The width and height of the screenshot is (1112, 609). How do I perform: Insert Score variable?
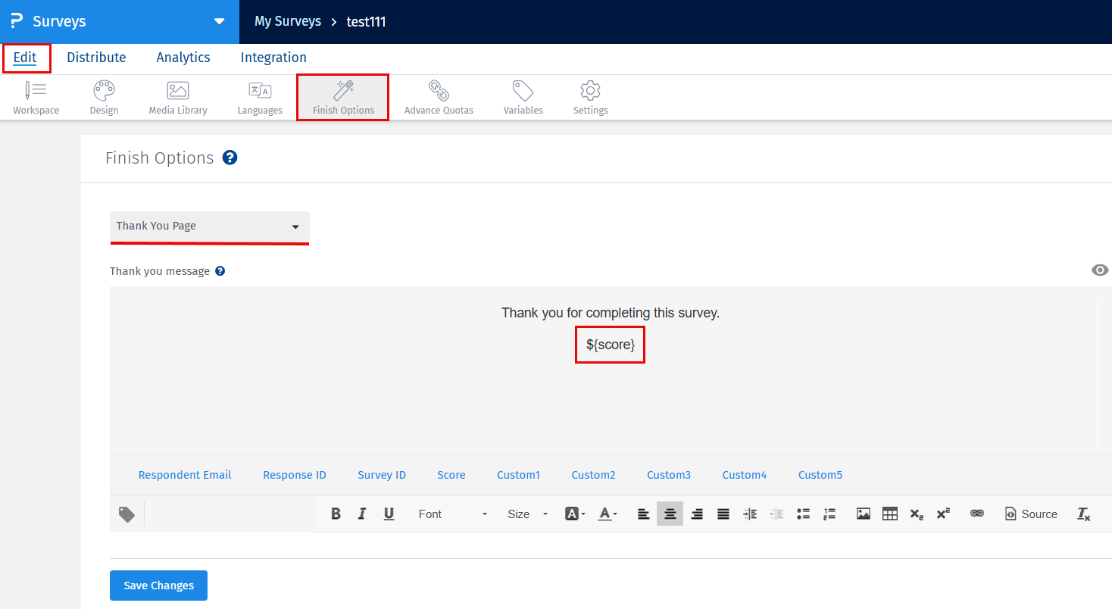tap(451, 475)
